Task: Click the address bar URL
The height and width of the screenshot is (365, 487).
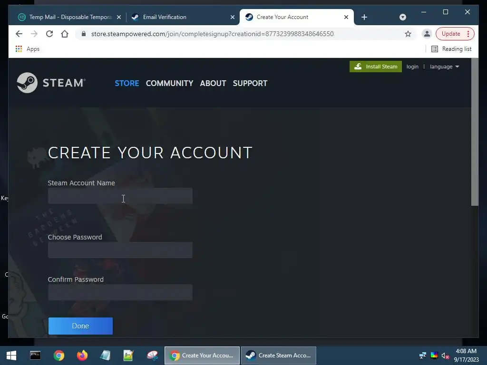Action: click(x=213, y=34)
